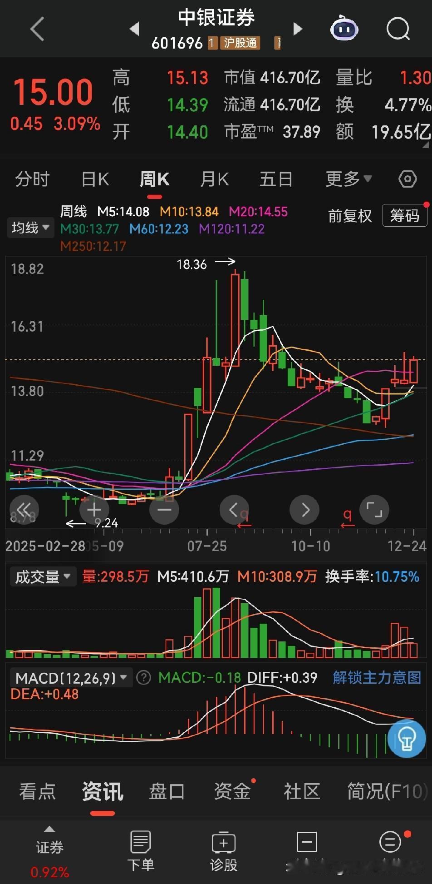Screen dimensions: 432x884
Task: Open the 社区 community tab
Action: pos(302,791)
